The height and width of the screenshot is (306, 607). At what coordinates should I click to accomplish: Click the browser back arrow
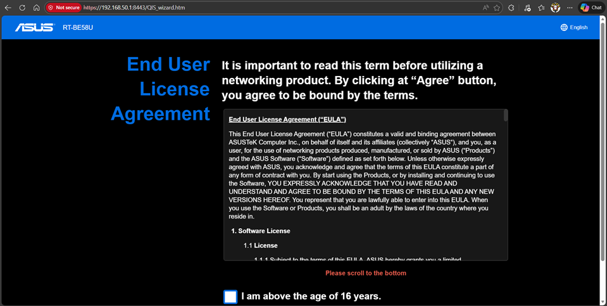pyautogui.click(x=8, y=8)
